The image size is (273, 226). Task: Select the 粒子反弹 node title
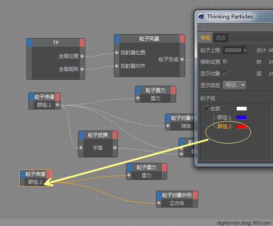(98, 135)
